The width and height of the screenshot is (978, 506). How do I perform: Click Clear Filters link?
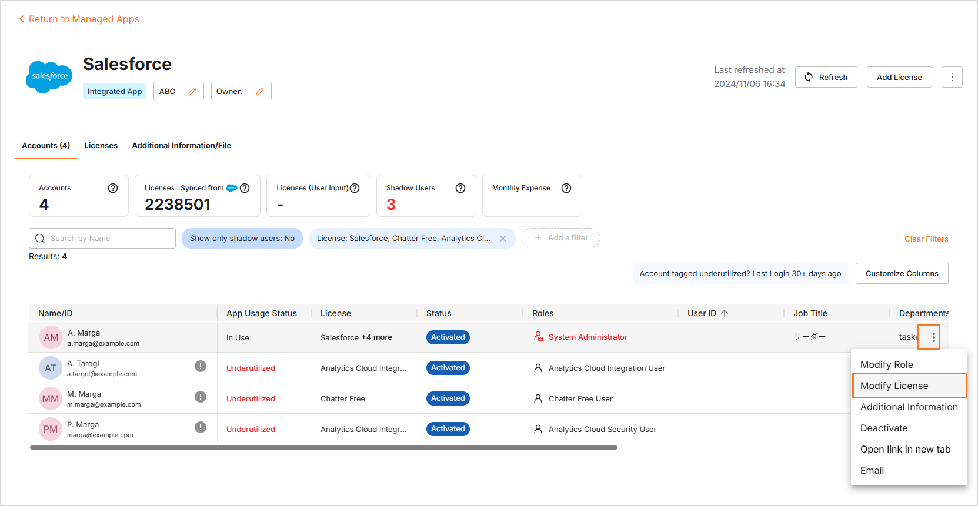(926, 239)
